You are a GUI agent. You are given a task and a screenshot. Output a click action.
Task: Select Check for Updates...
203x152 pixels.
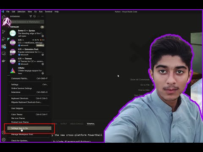(x=29, y=141)
